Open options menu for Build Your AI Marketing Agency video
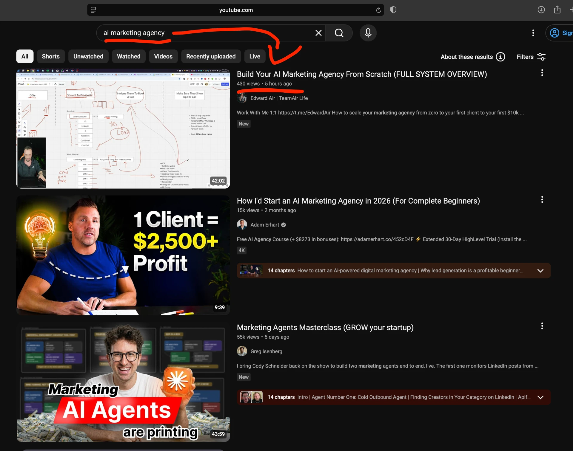573x451 pixels. (542, 73)
